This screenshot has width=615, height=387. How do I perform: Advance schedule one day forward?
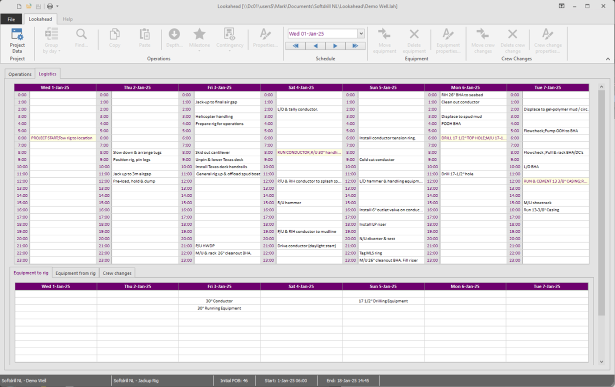[x=335, y=46]
